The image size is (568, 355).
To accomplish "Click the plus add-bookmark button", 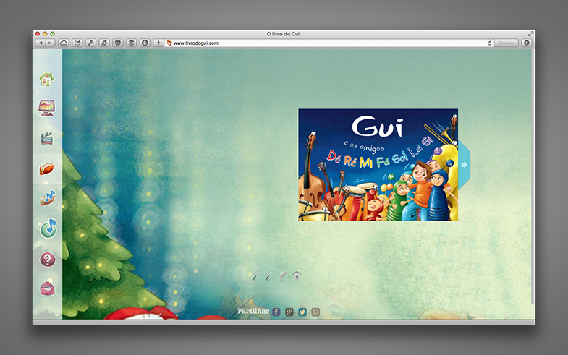I will (x=158, y=43).
